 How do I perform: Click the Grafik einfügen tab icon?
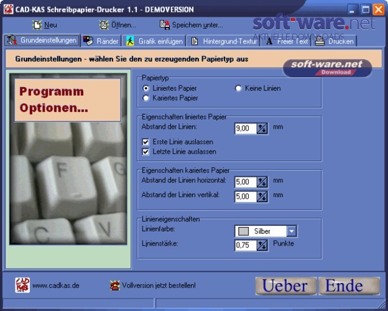click(x=130, y=41)
